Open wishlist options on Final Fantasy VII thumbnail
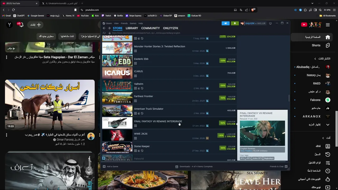 (x=105, y=120)
